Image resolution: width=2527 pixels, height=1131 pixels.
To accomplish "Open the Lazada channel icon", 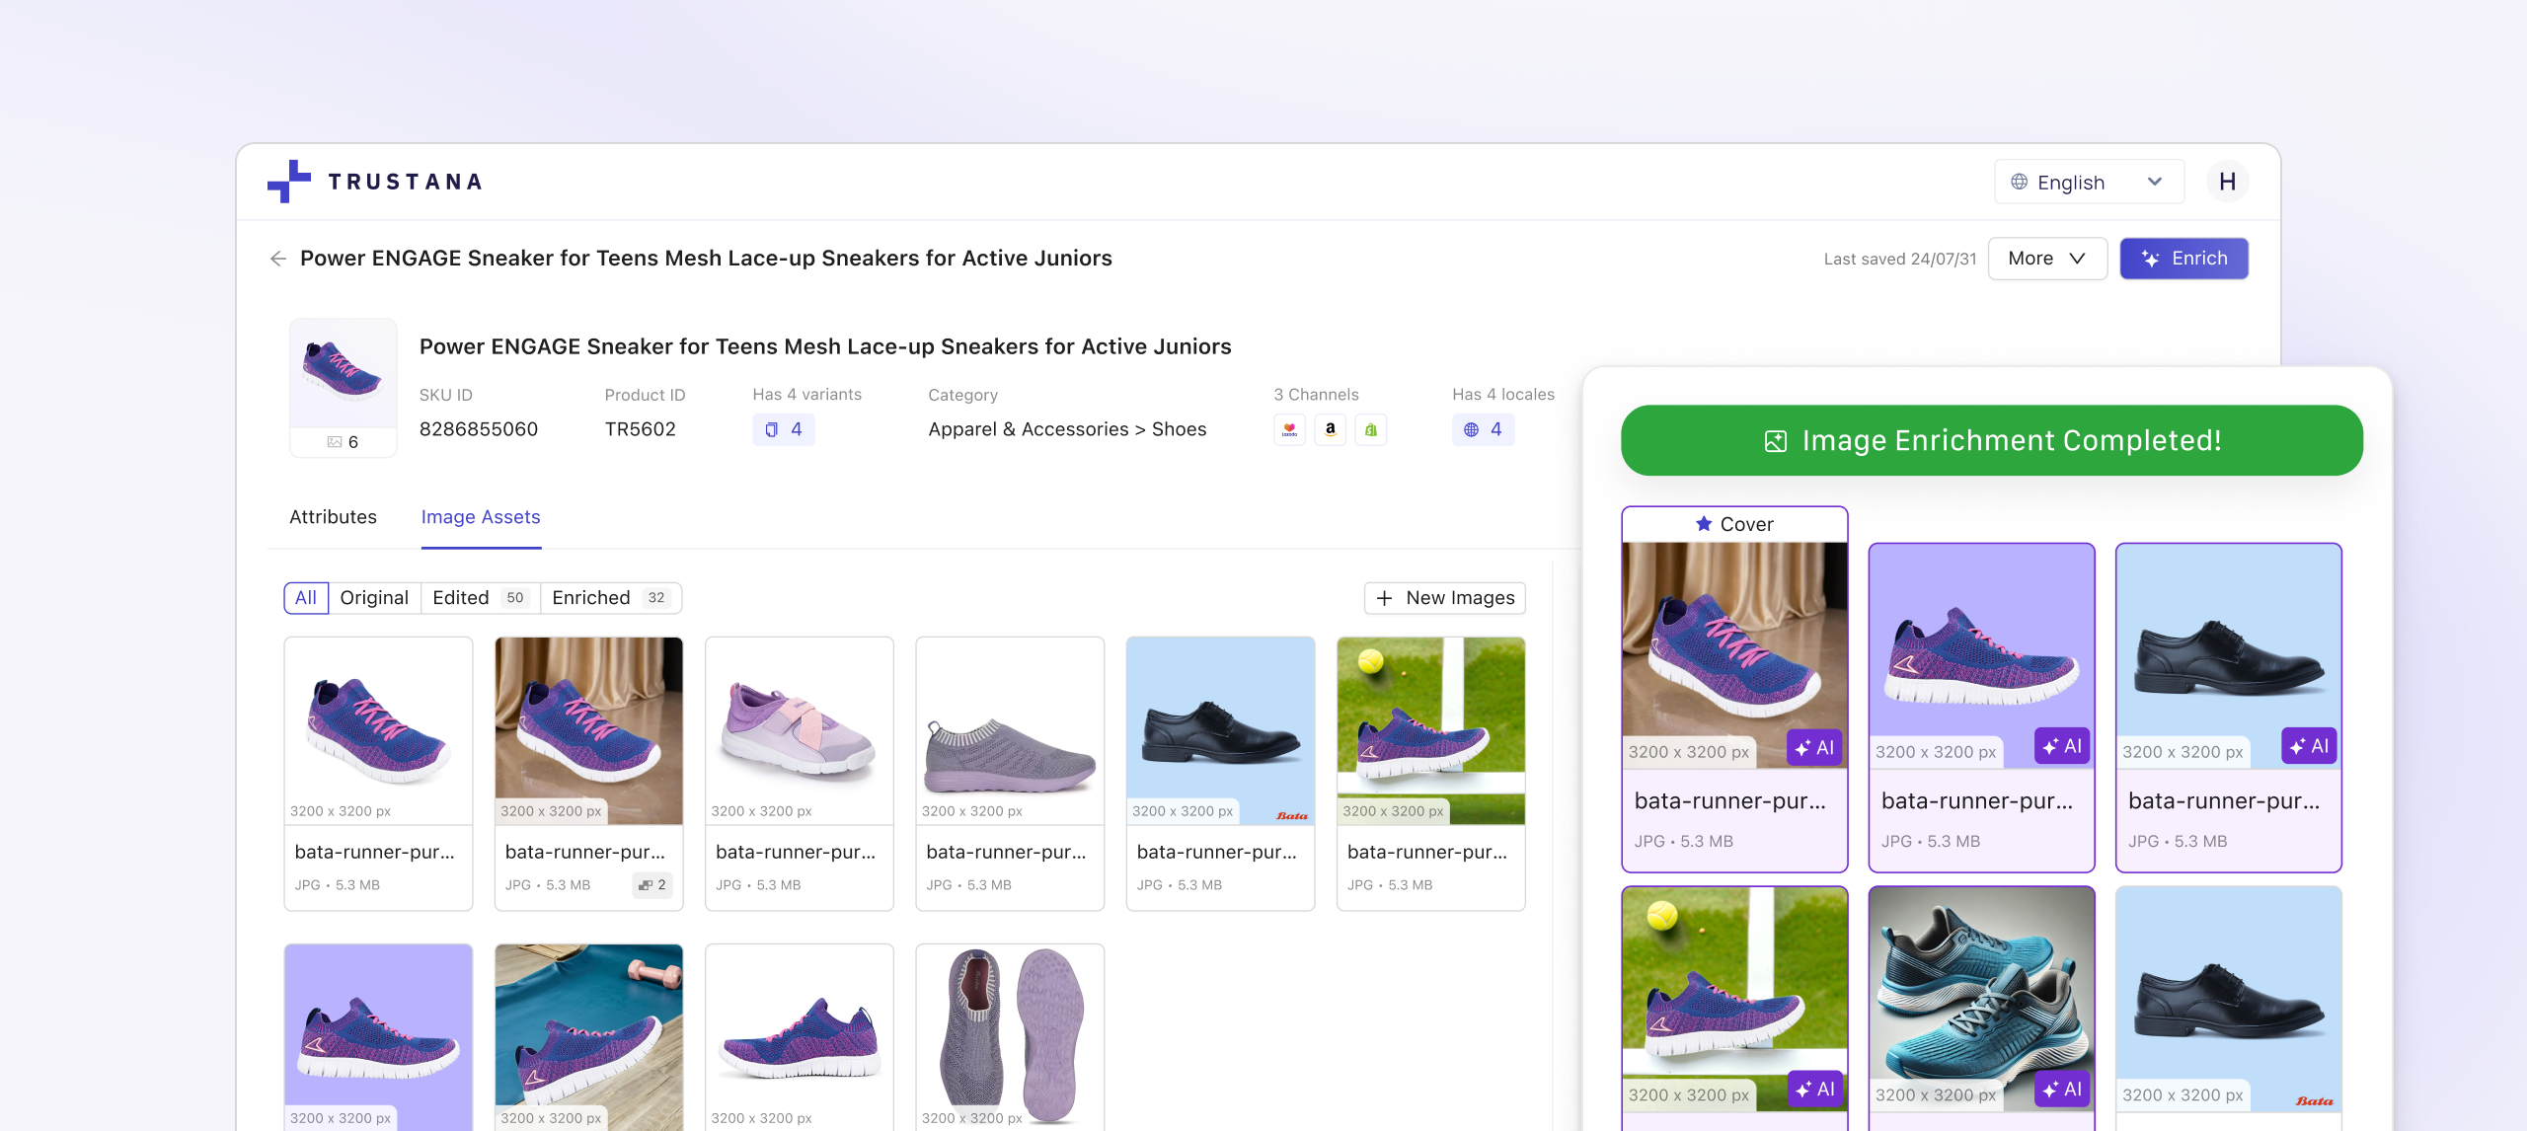I will click(x=1289, y=429).
